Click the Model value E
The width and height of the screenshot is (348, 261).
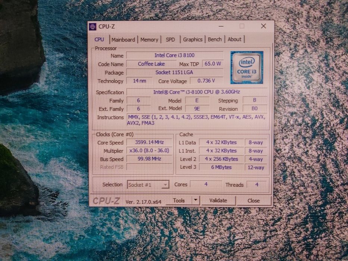click(197, 101)
